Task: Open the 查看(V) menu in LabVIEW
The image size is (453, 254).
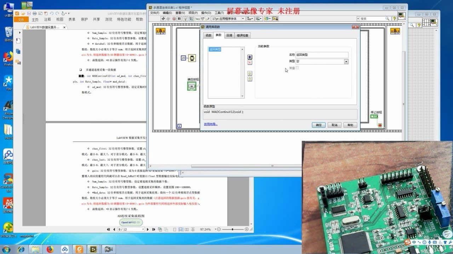Action: click(x=180, y=13)
